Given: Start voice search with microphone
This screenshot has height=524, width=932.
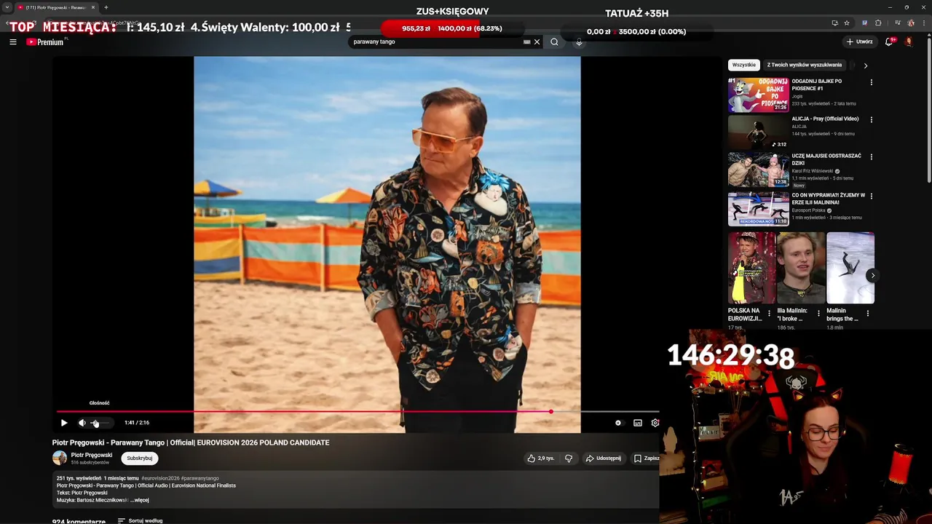Looking at the screenshot, I should 579,42.
